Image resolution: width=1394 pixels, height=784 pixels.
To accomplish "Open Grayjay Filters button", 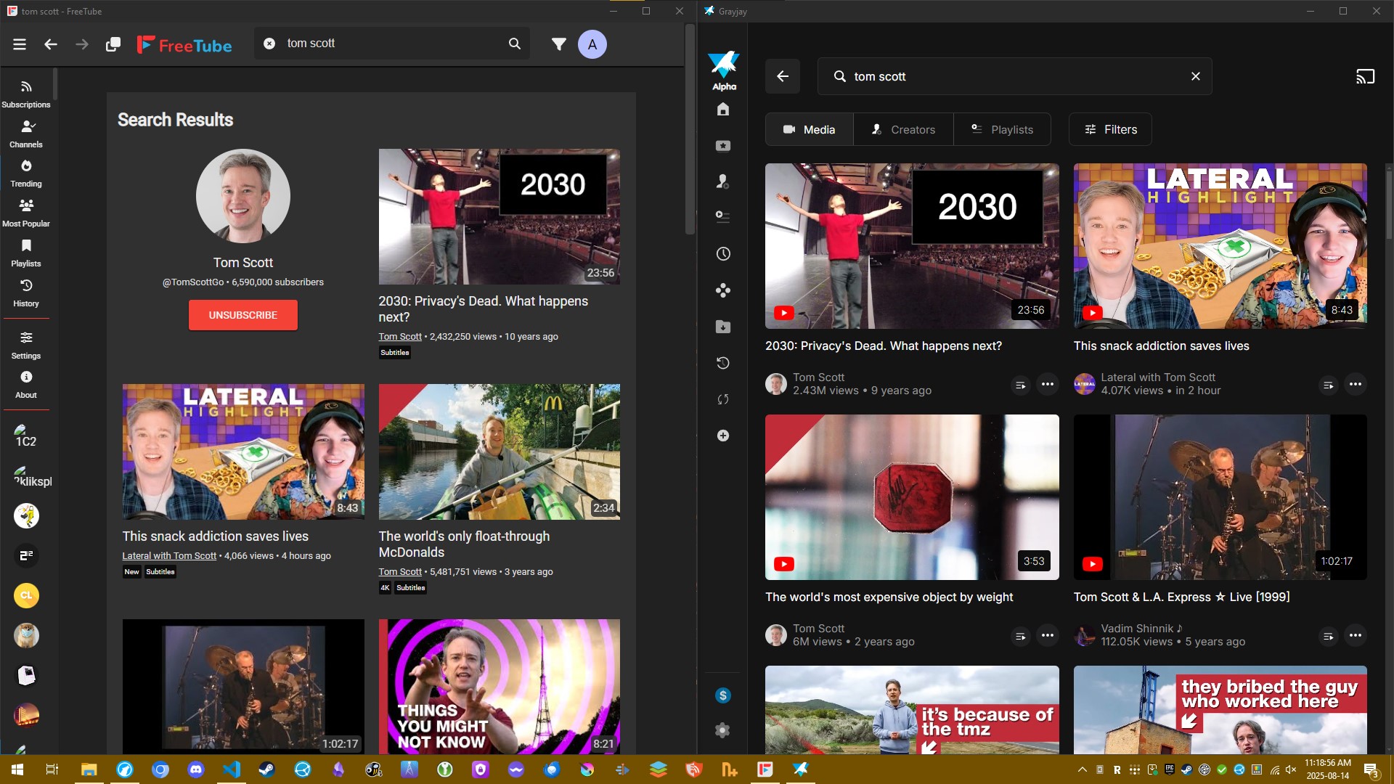I will pyautogui.click(x=1110, y=129).
